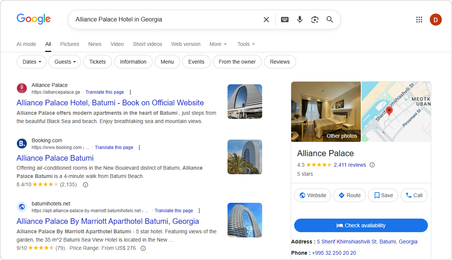Open the Google apps grid launcher
The image size is (452, 260).
(419, 19)
